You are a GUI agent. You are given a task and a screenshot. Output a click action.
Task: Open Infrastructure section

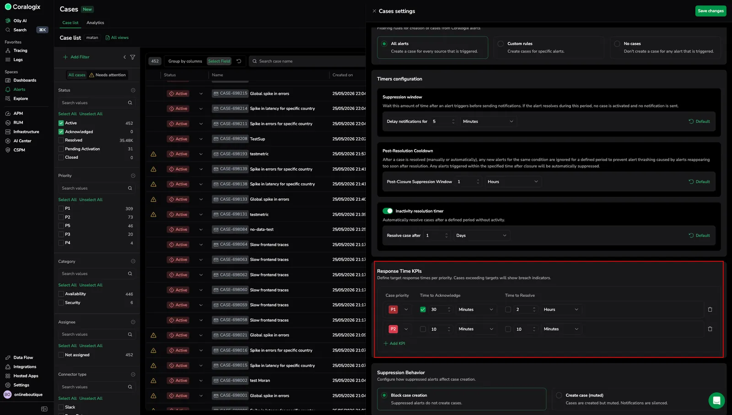(x=22, y=132)
